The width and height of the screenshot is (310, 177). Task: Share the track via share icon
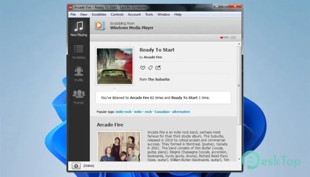(x=158, y=68)
